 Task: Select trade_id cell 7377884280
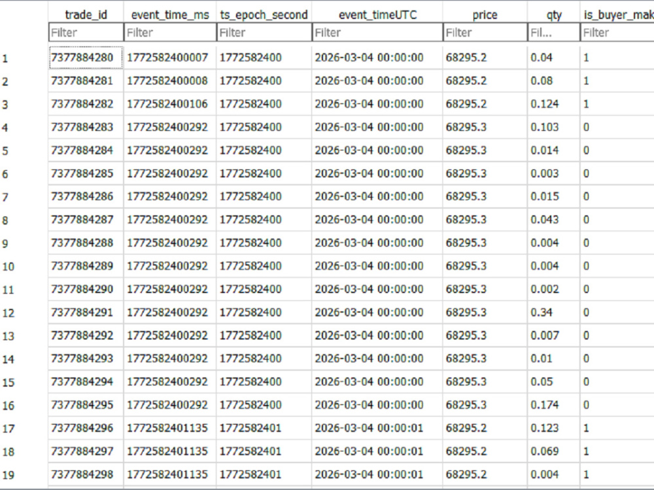[x=86, y=58]
